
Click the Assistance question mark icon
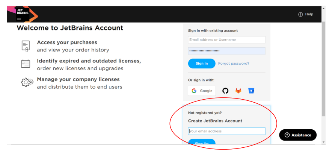287,135
